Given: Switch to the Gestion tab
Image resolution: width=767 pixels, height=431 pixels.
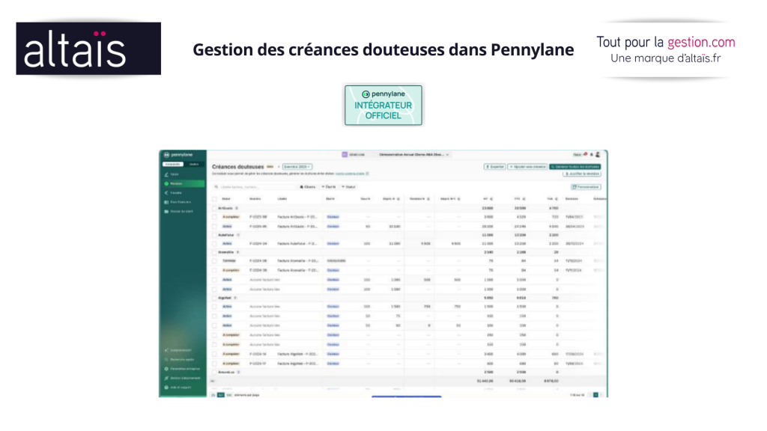Looking at the screenshot, I should click(194, 164).
